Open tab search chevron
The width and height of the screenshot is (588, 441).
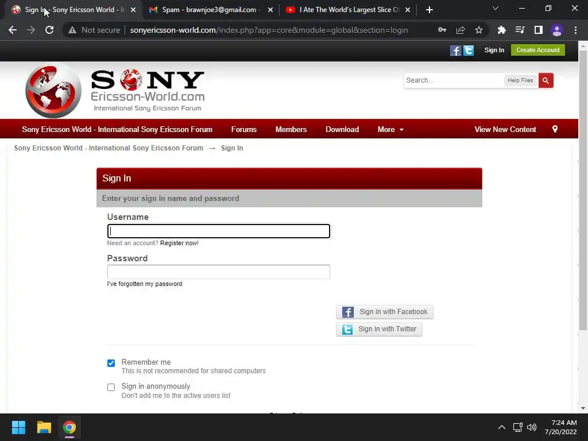click(x=496, y=8)
